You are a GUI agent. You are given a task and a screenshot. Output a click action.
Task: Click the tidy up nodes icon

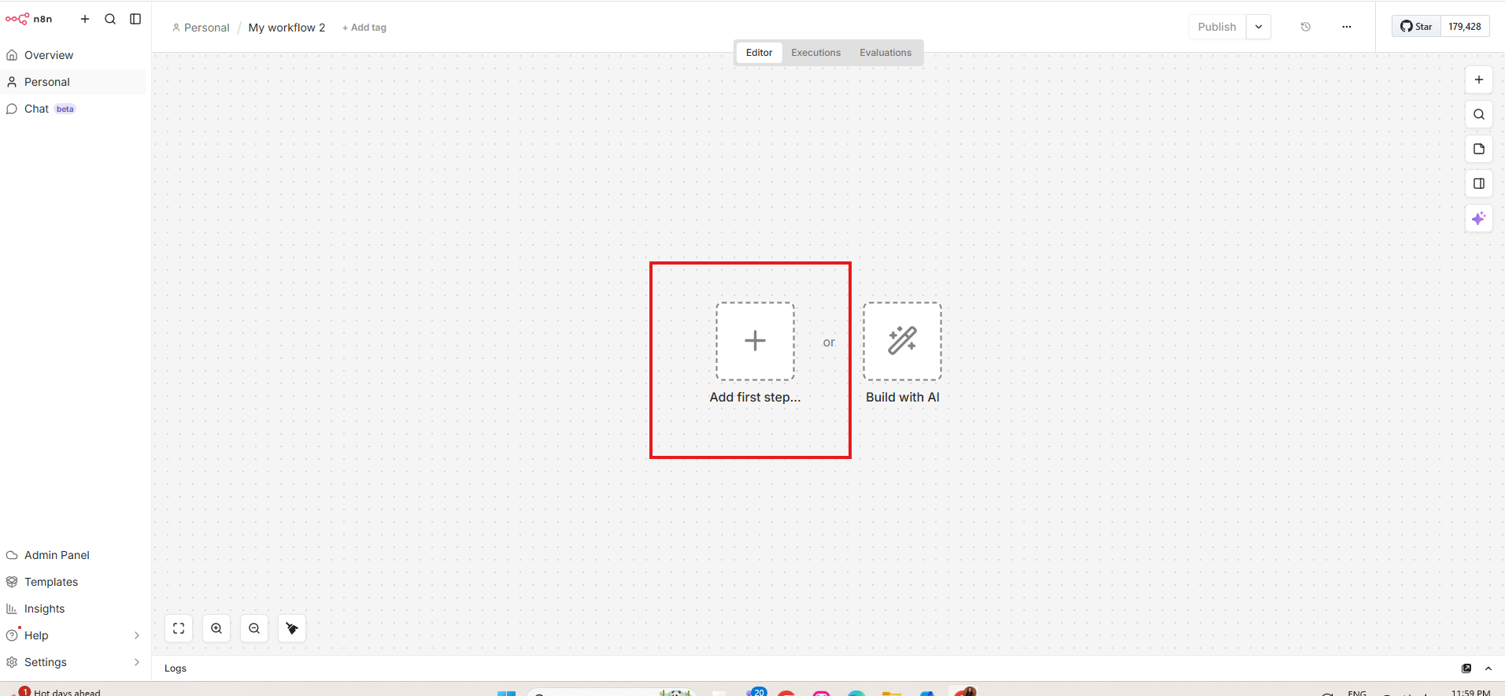point(292,628)
